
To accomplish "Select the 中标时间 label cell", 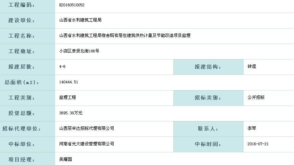I will pos(208,145).
